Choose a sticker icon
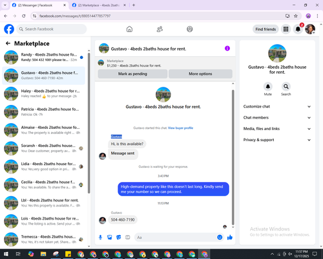The width and height of the screenshot is (323, 259). 119,238
